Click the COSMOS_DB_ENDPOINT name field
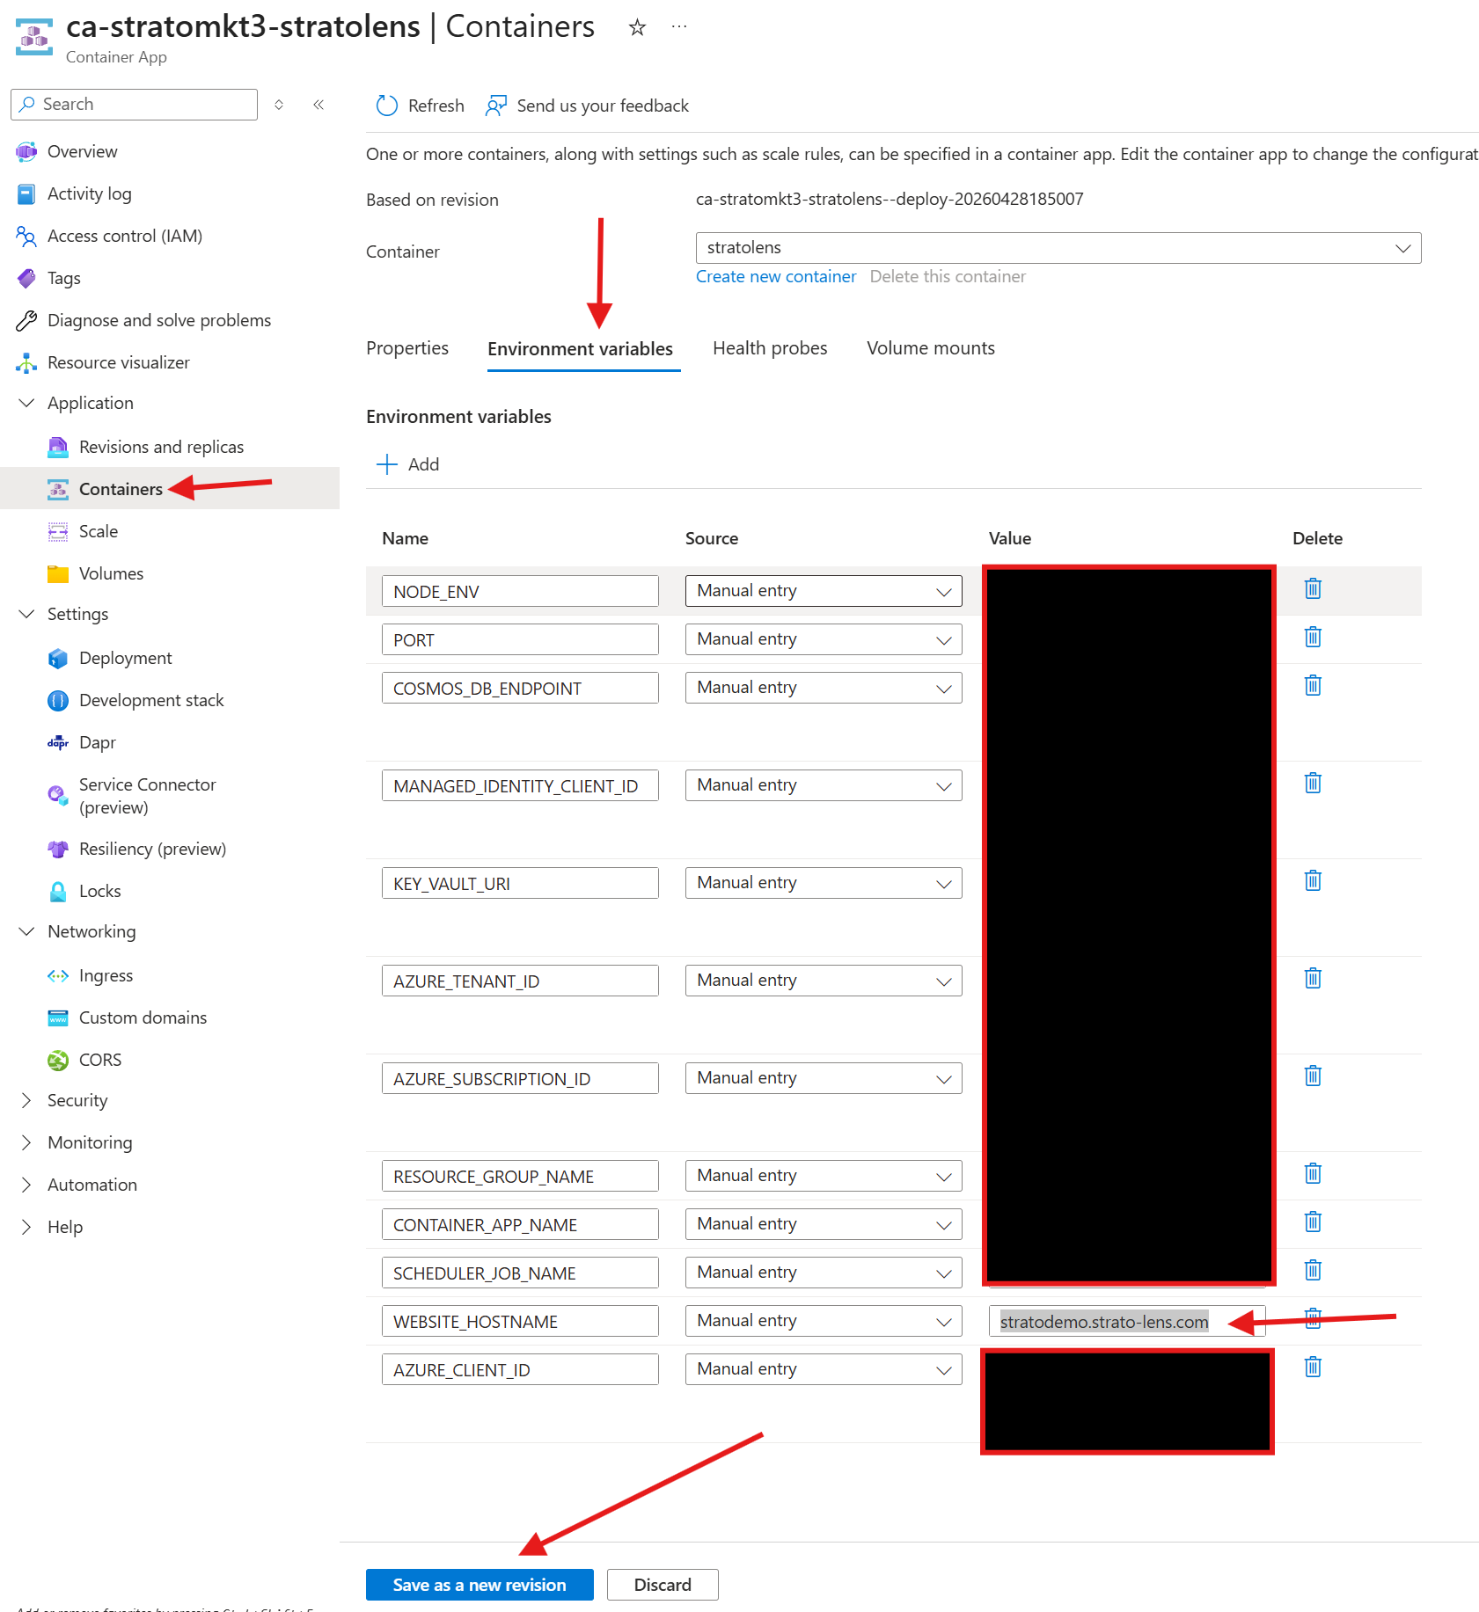Image resolution: width=1479 pixels, height=1612 pixels. pos(520,688)
